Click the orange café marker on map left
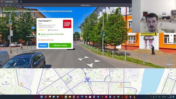 click(21, 84)
